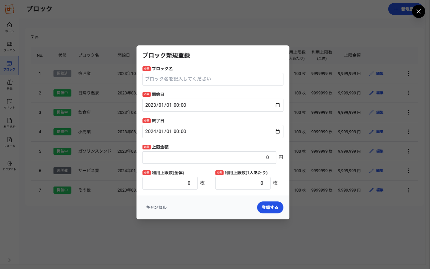Click the 上限金額 amount input
Viewport: 430px width, 269px height.
(209, 158)
